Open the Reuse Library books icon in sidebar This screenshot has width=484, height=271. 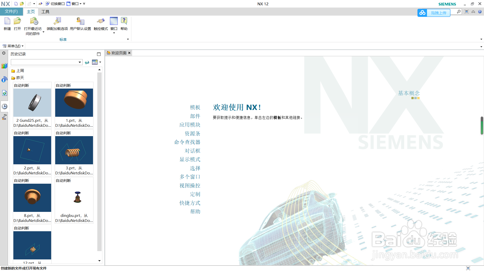[x=4, y=66]
